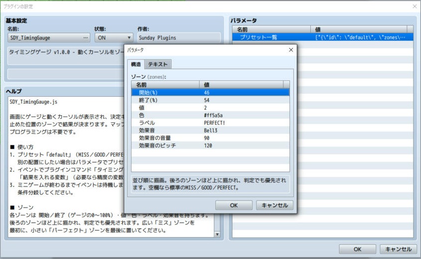Select the 開始(%) row

[210, 92]
